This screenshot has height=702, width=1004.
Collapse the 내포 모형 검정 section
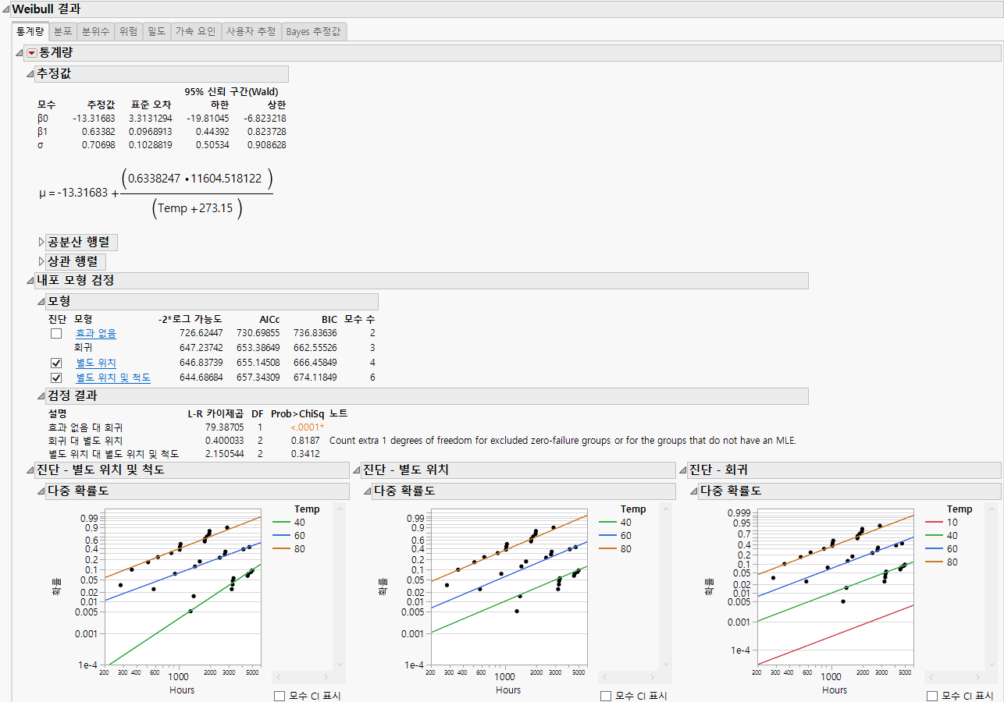[30, 280]
